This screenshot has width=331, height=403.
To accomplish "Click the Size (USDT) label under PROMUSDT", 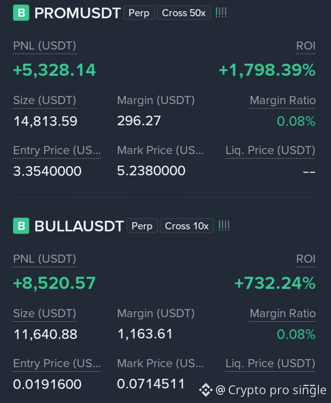I will [x=45, y=100].
